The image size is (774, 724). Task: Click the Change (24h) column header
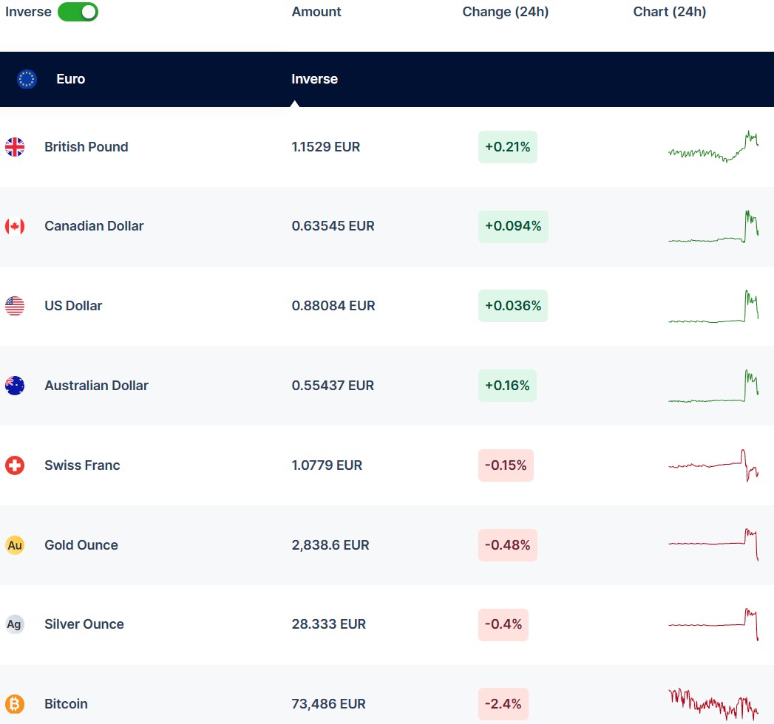pyautogui.click(x=505, y=12)
